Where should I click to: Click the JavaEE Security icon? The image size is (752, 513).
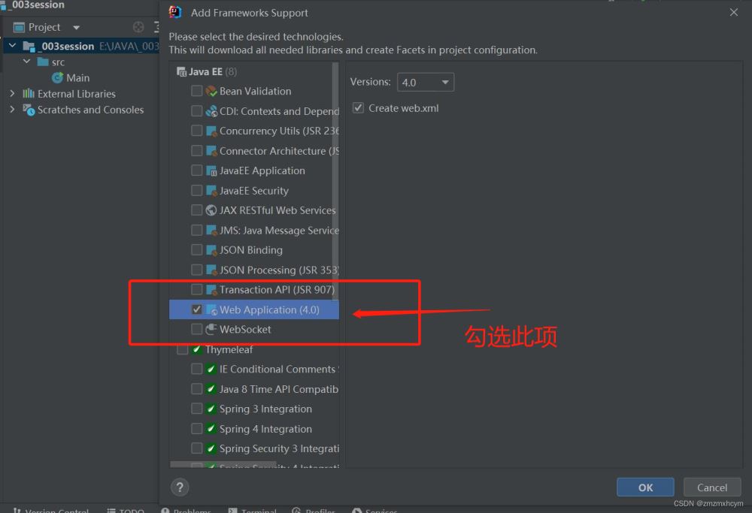211,191
